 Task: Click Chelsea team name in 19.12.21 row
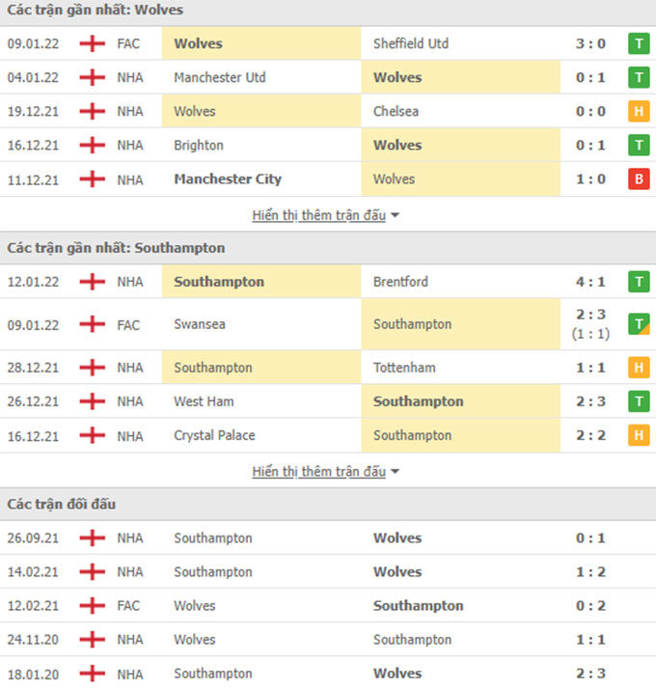[x=396, y=111]
